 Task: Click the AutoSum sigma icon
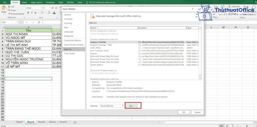pyautogui.click(x=229, y=6)
